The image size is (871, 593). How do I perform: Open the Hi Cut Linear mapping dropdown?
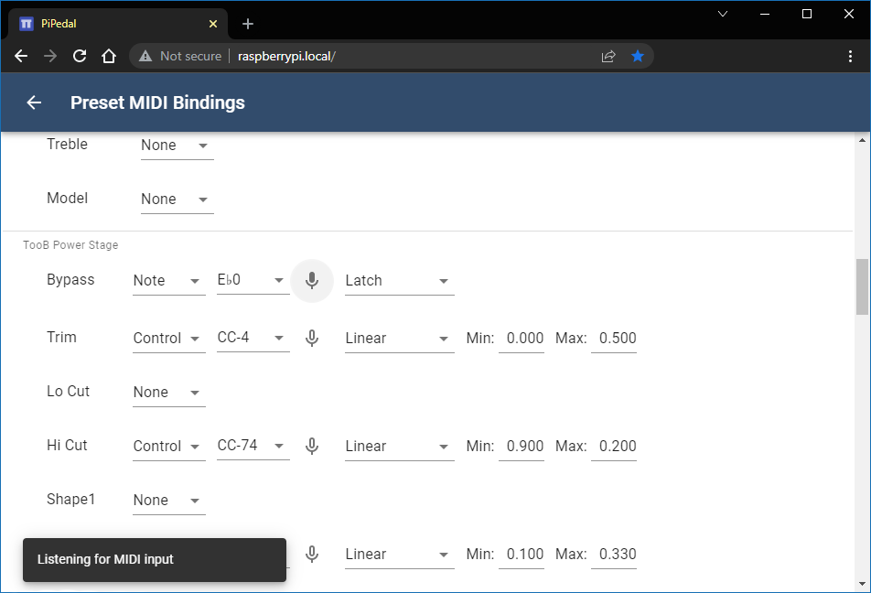pyautogui.click(x=400, y=447)
